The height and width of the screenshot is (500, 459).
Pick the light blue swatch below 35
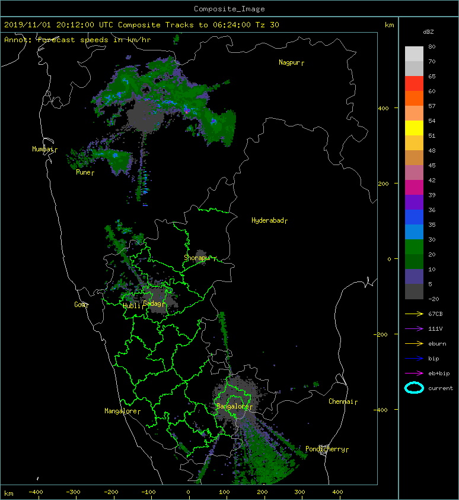click(414, 232)
